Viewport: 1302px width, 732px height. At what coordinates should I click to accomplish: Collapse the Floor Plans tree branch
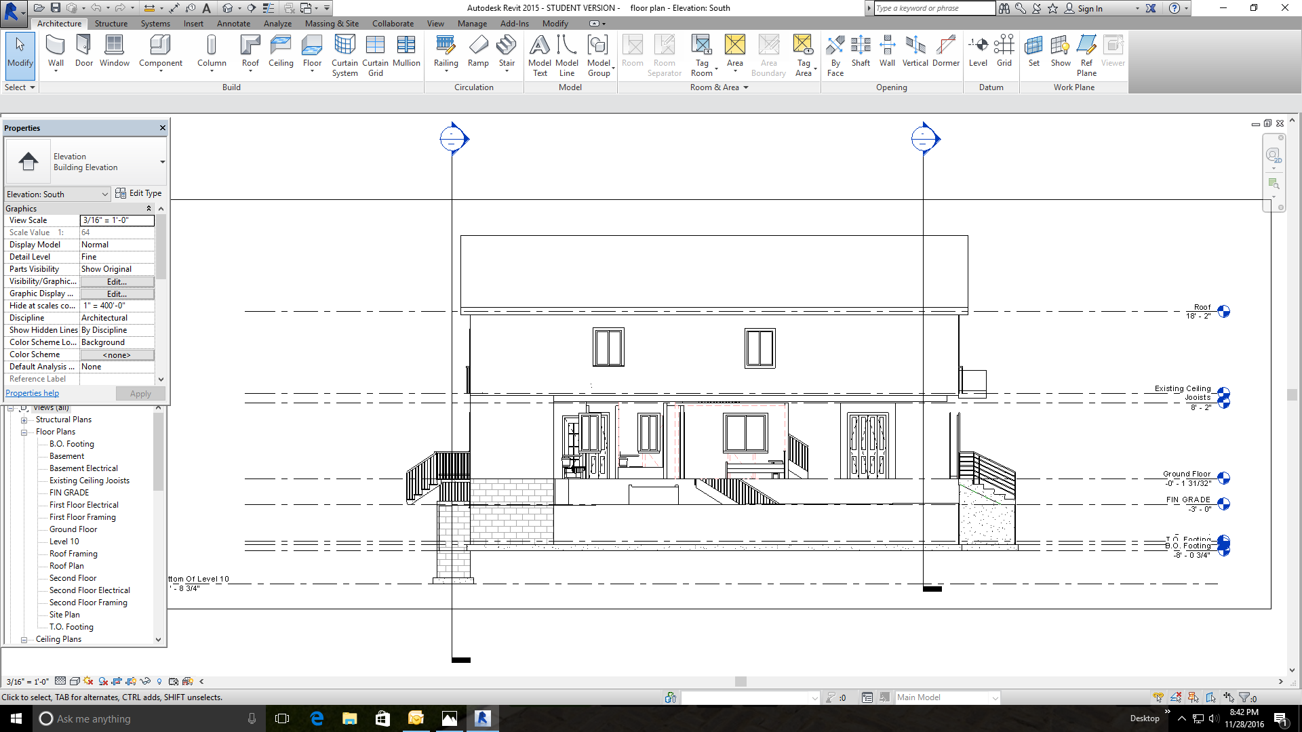(x=24, y=432)
